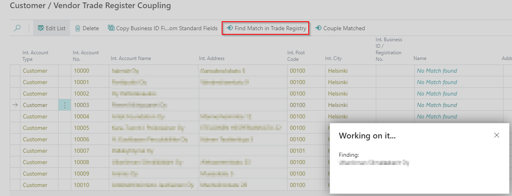Click the Int. Post Code column header
The width and height of the screenshot is (512, 196).
pyautogui.click(x=296, y=56)
